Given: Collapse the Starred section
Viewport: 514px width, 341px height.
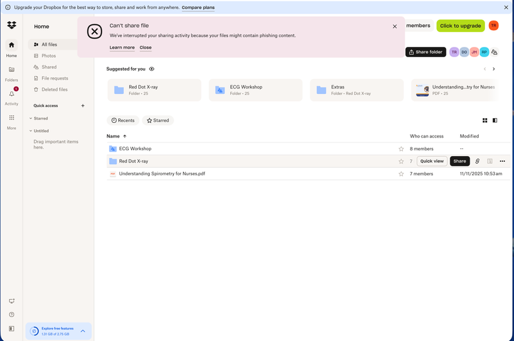Looking at the screenshot, I should [x=31, y=118].
